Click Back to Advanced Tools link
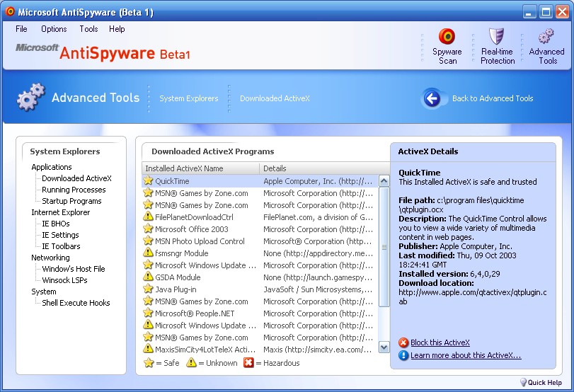The image size is (574, 392). 493,98
